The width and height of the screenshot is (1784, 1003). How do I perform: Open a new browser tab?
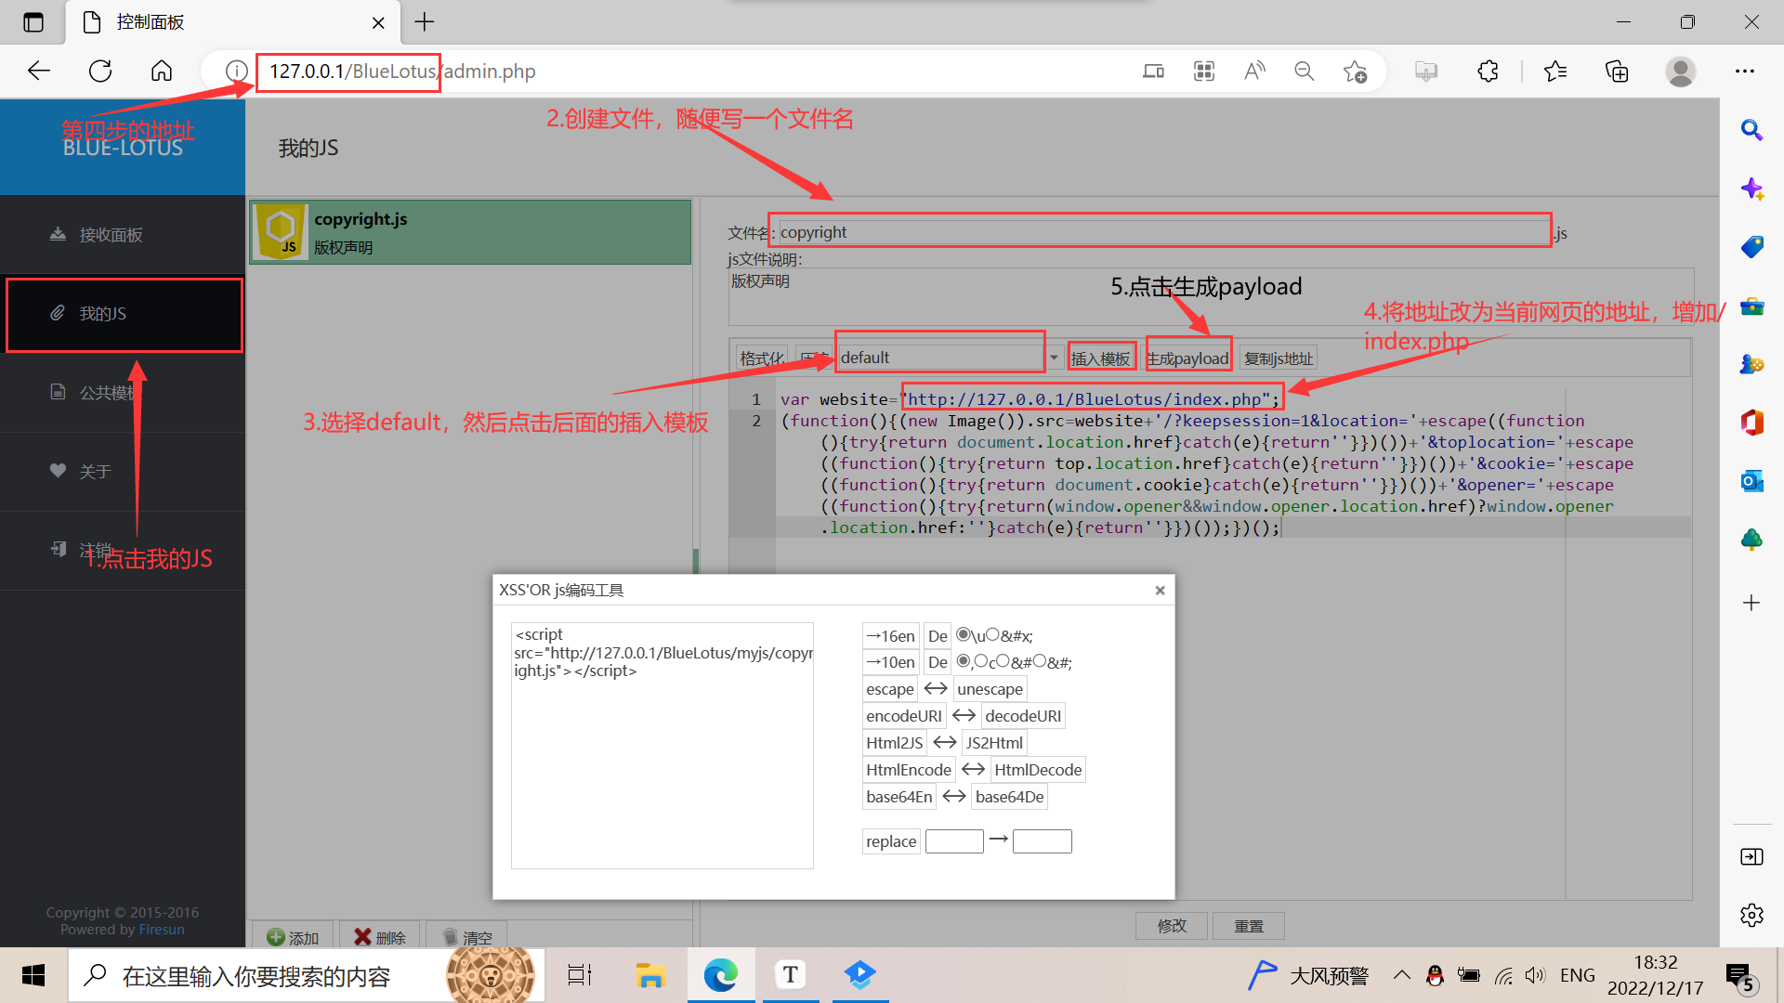(x=425, y=22)
